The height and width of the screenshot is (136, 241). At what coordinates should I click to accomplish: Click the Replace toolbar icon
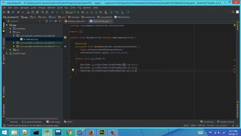pos(47,12)
